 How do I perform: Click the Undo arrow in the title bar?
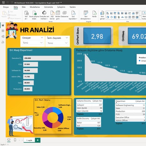coord(8,3)
